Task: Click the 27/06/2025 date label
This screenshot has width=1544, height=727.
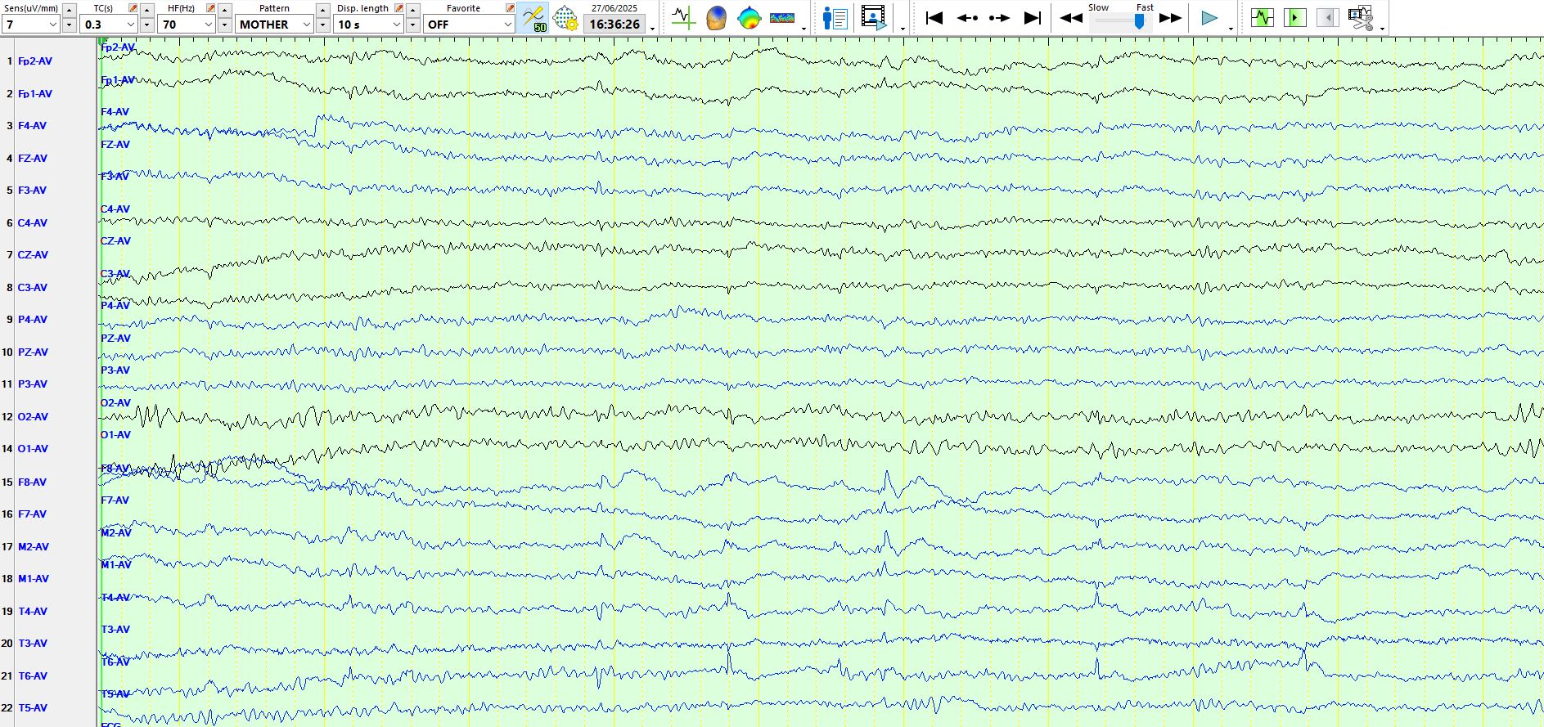Action: [614, 8]
